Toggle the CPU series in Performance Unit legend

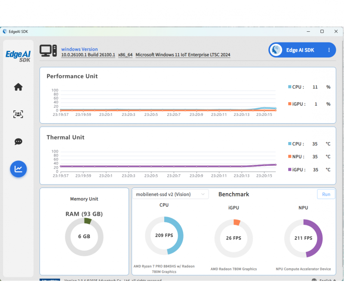point(296,87)
